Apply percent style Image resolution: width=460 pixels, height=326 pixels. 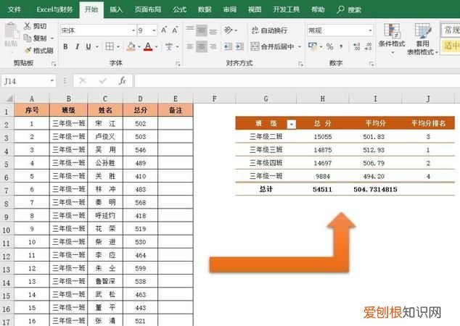(x=329, y=46)
